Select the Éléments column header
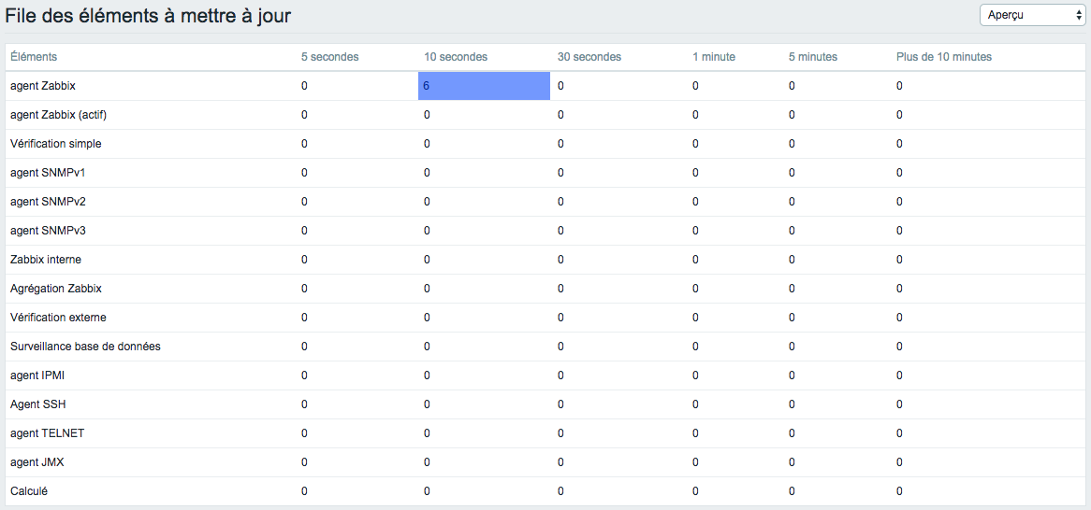 34,57
